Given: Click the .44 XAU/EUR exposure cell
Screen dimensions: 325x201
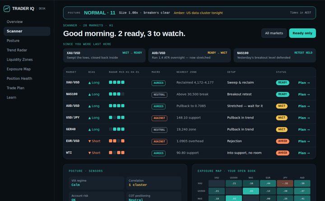Looking at the screenshot, I should point(268,183).
